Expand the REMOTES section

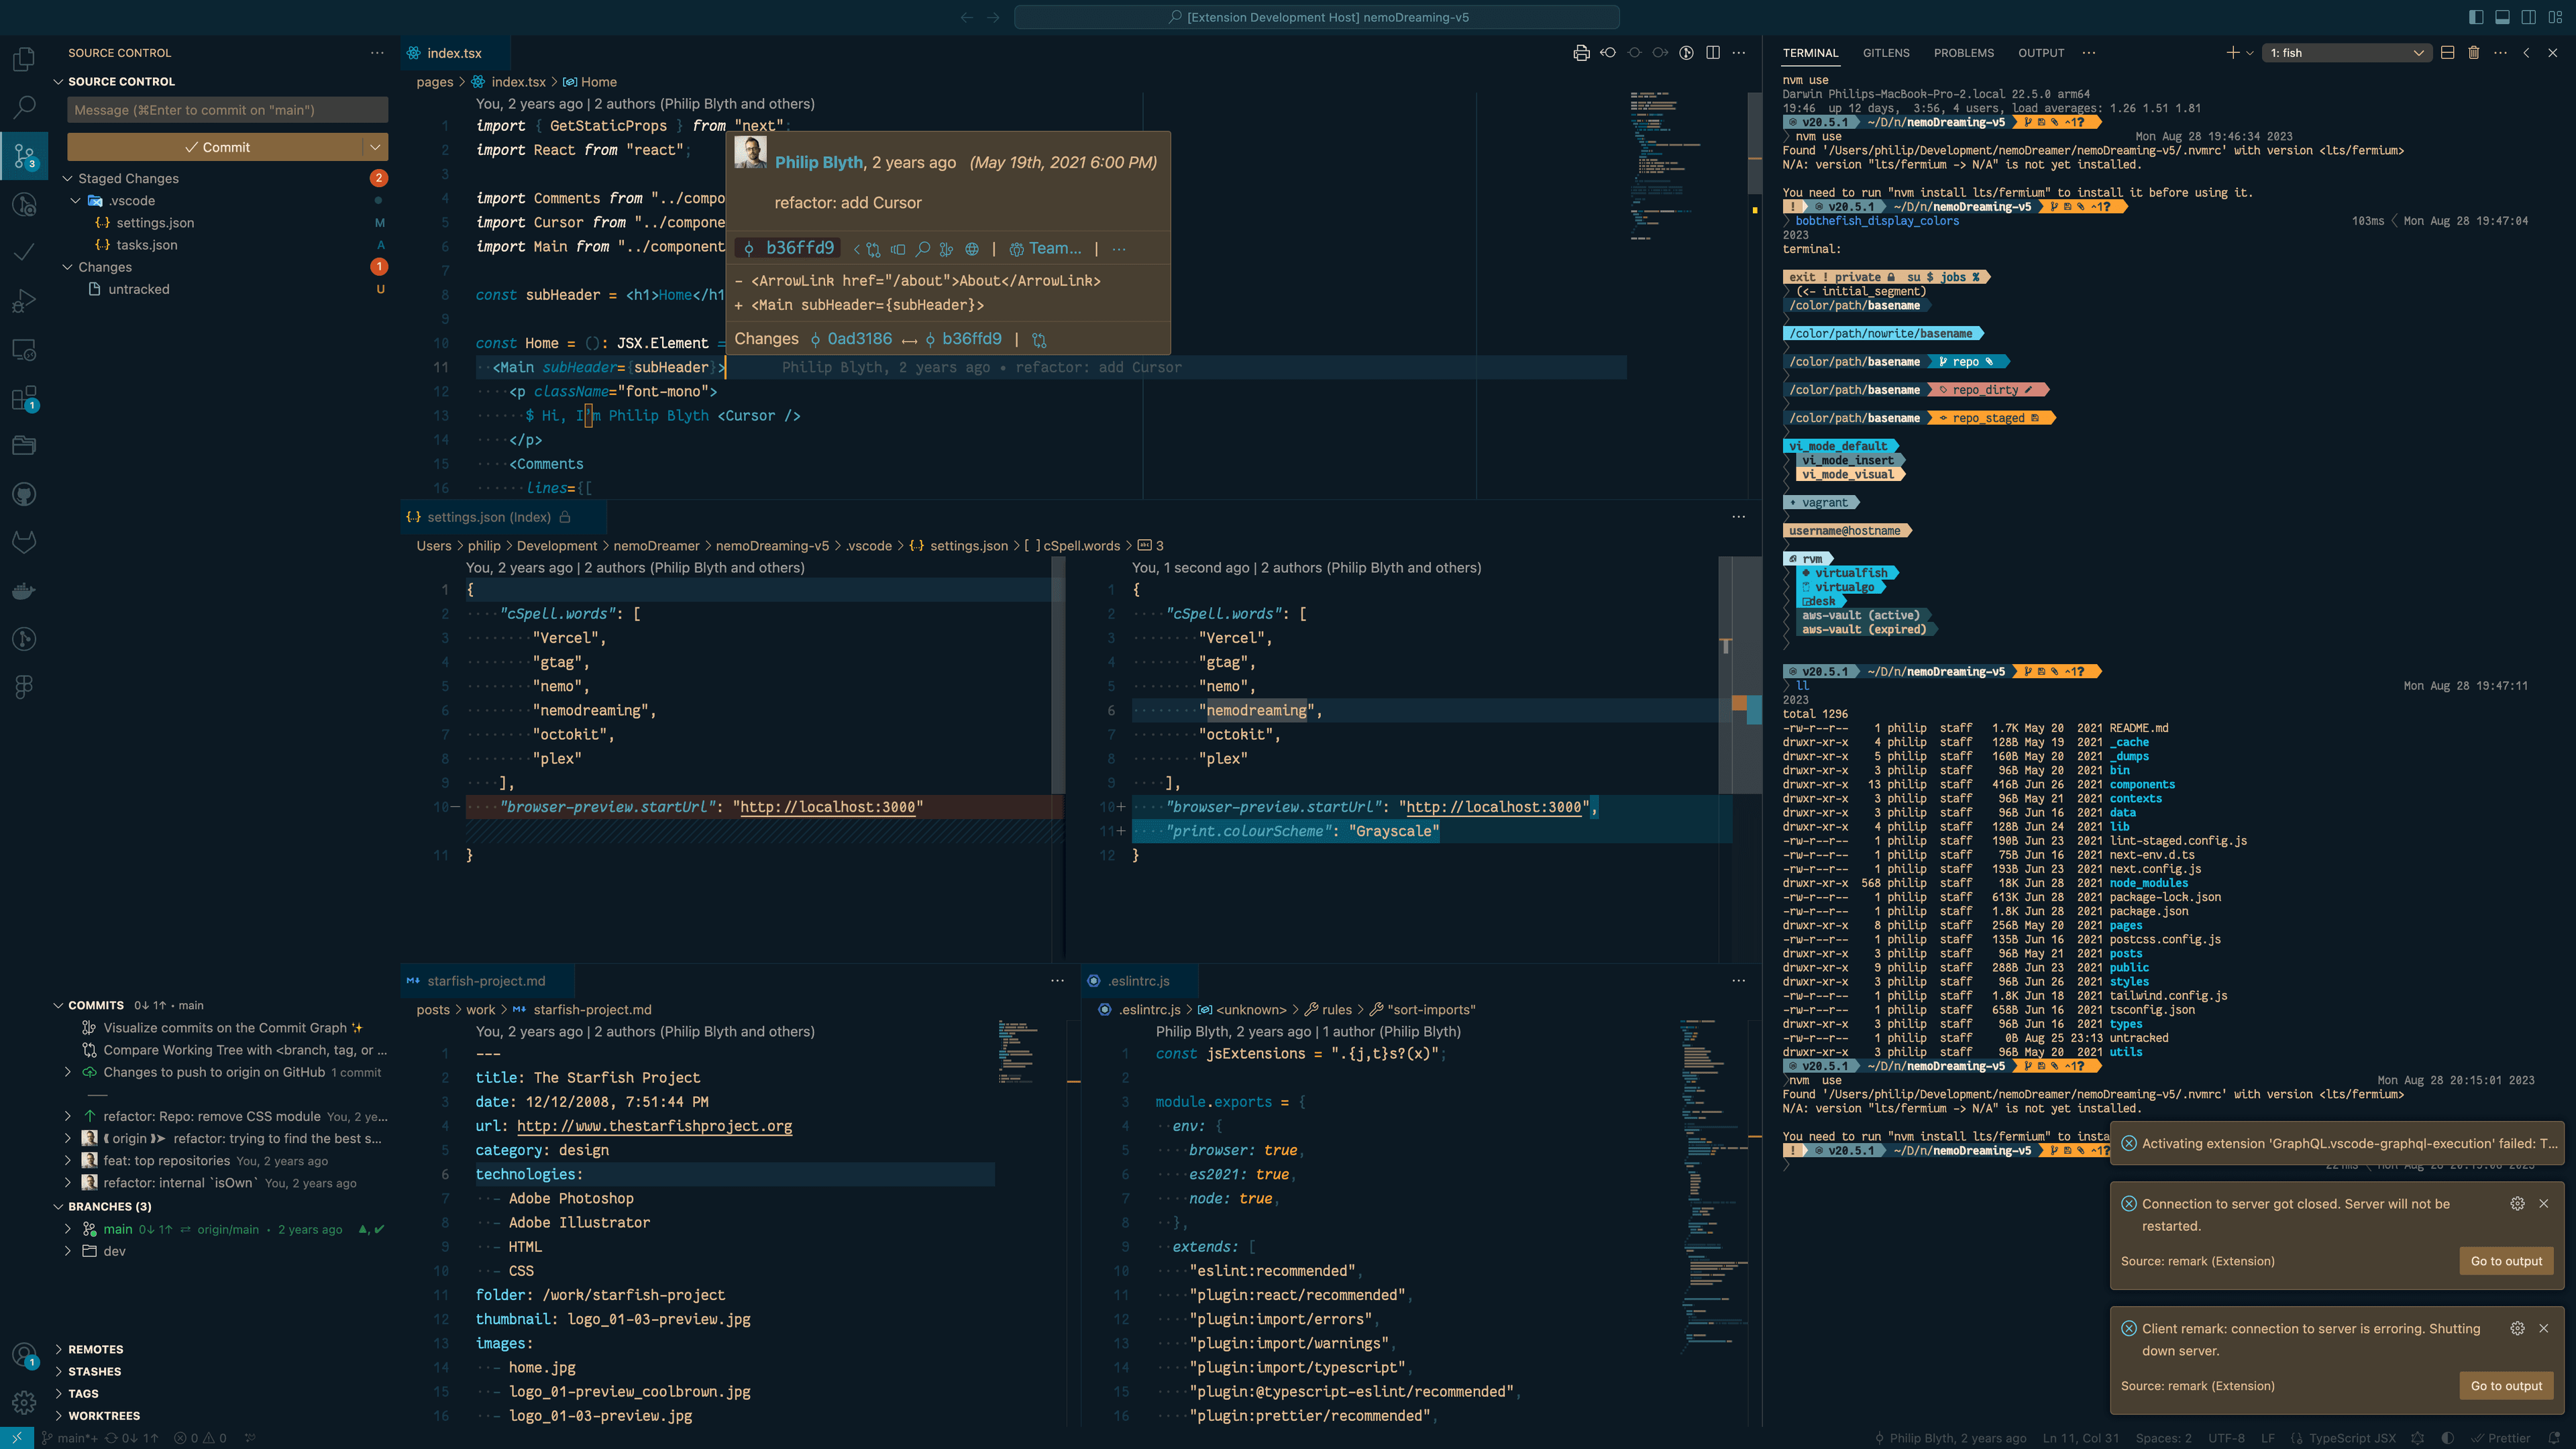(x=95, y=1349)
